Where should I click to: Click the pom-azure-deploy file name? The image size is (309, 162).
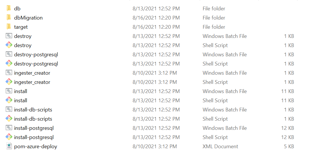[x=35, y=146]
